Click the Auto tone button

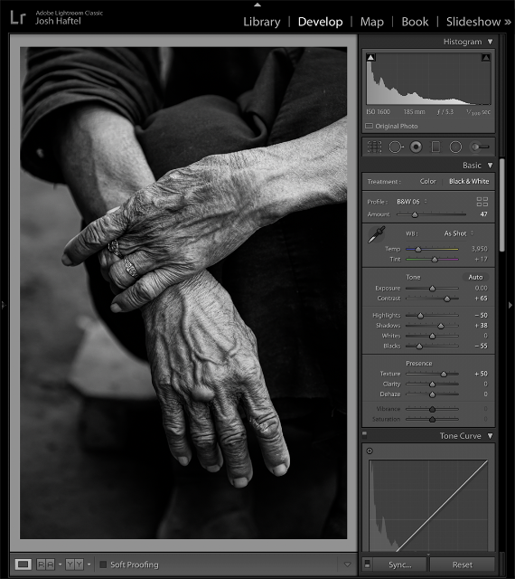coord(475,277)
